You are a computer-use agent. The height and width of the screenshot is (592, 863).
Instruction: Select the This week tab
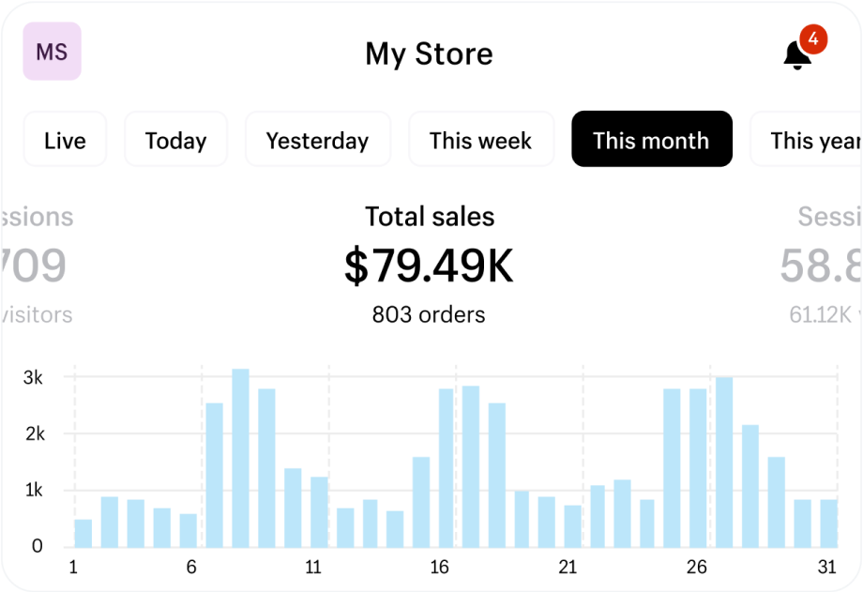click(x=480, y=140)
